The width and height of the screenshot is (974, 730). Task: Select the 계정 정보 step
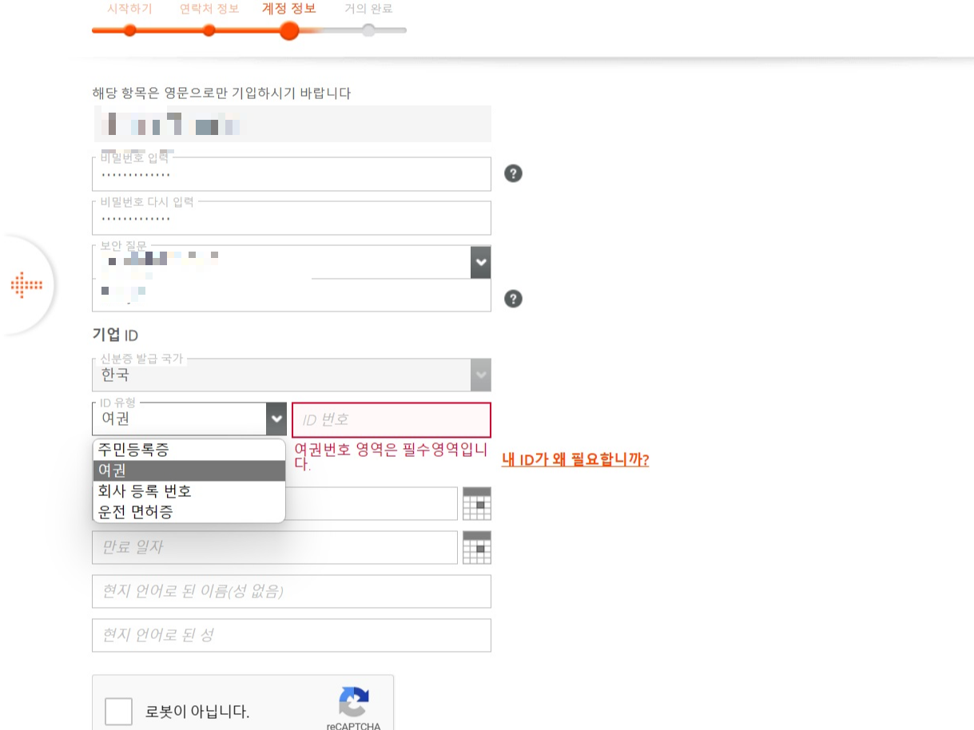pyautogui.click(x=289, y=9)
